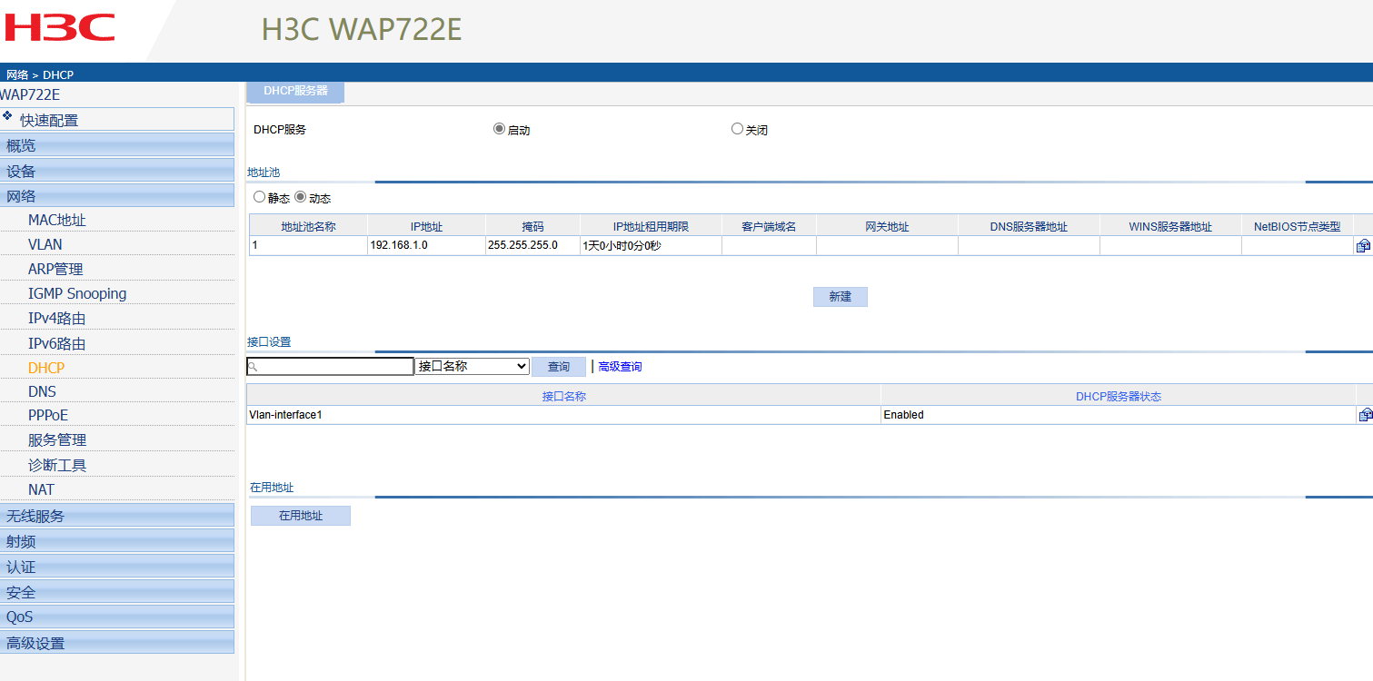Expand the 无线服务 menu section
Viewport: 1373px width, 681px height.
point(117,516)
